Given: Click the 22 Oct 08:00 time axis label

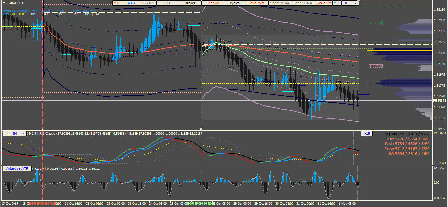Looking at the screenshot, I should (x=95, y=204).
